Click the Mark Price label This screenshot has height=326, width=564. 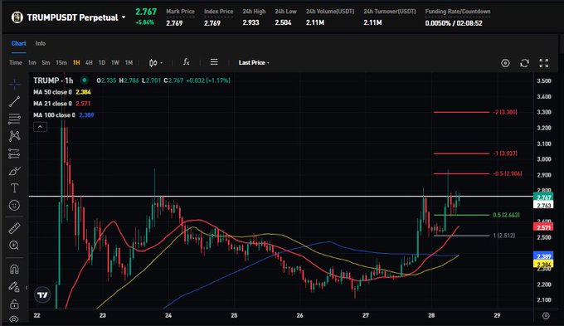tap(180, 12)
